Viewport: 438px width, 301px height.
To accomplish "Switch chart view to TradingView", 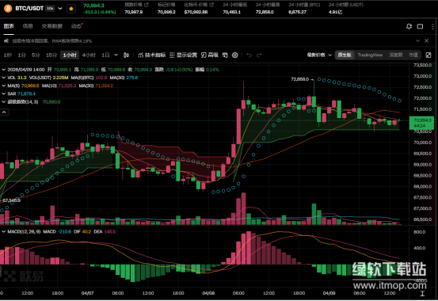I will [370, 55].
